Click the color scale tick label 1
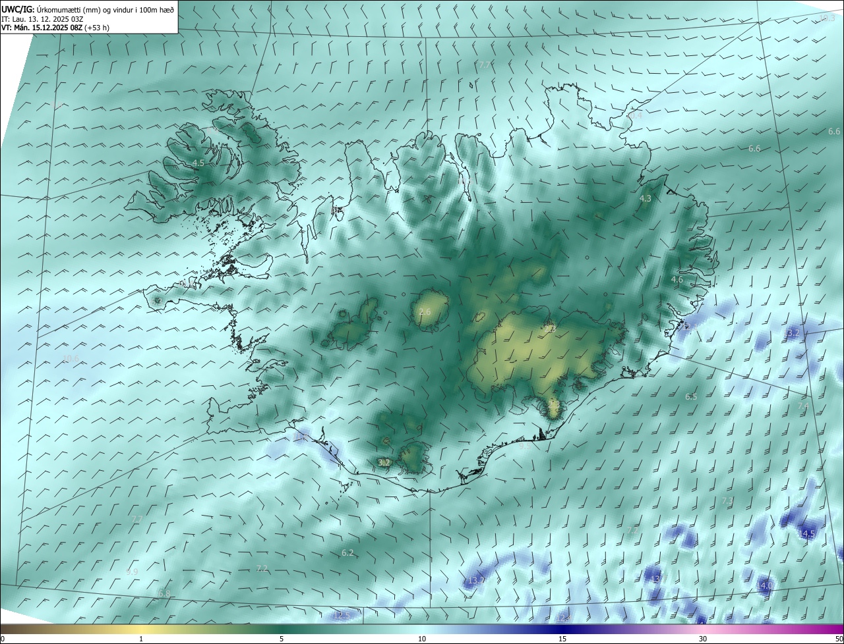Viewport: 844px width, 644px height. (141, 639)
